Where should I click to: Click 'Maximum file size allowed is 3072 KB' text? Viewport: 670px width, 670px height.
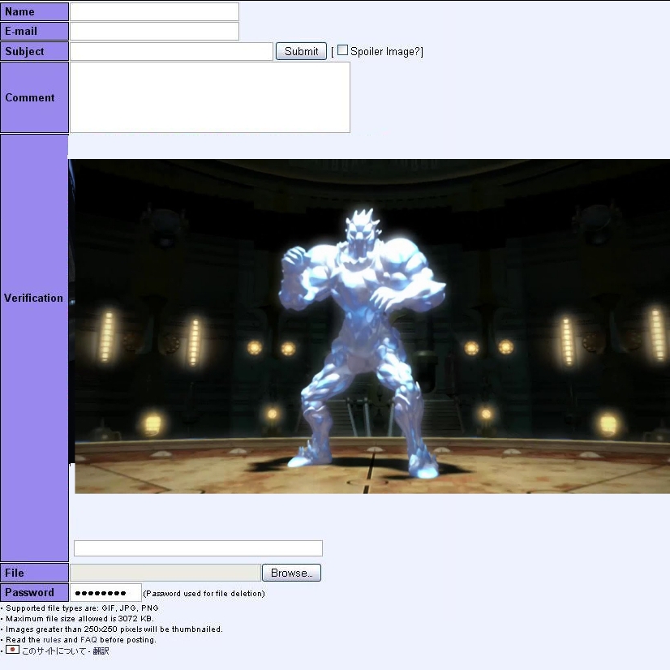[79, 619]
